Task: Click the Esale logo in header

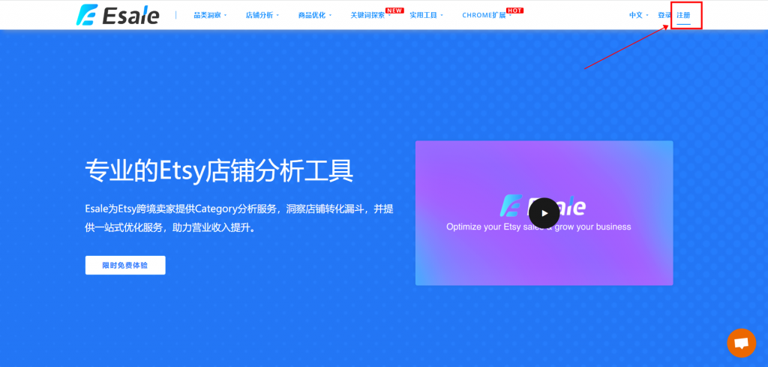Action: (x=118, y=15)
